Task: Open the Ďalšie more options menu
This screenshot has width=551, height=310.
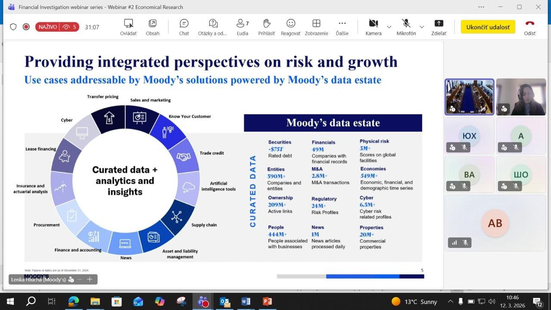Action: click(x=342, y=27)
